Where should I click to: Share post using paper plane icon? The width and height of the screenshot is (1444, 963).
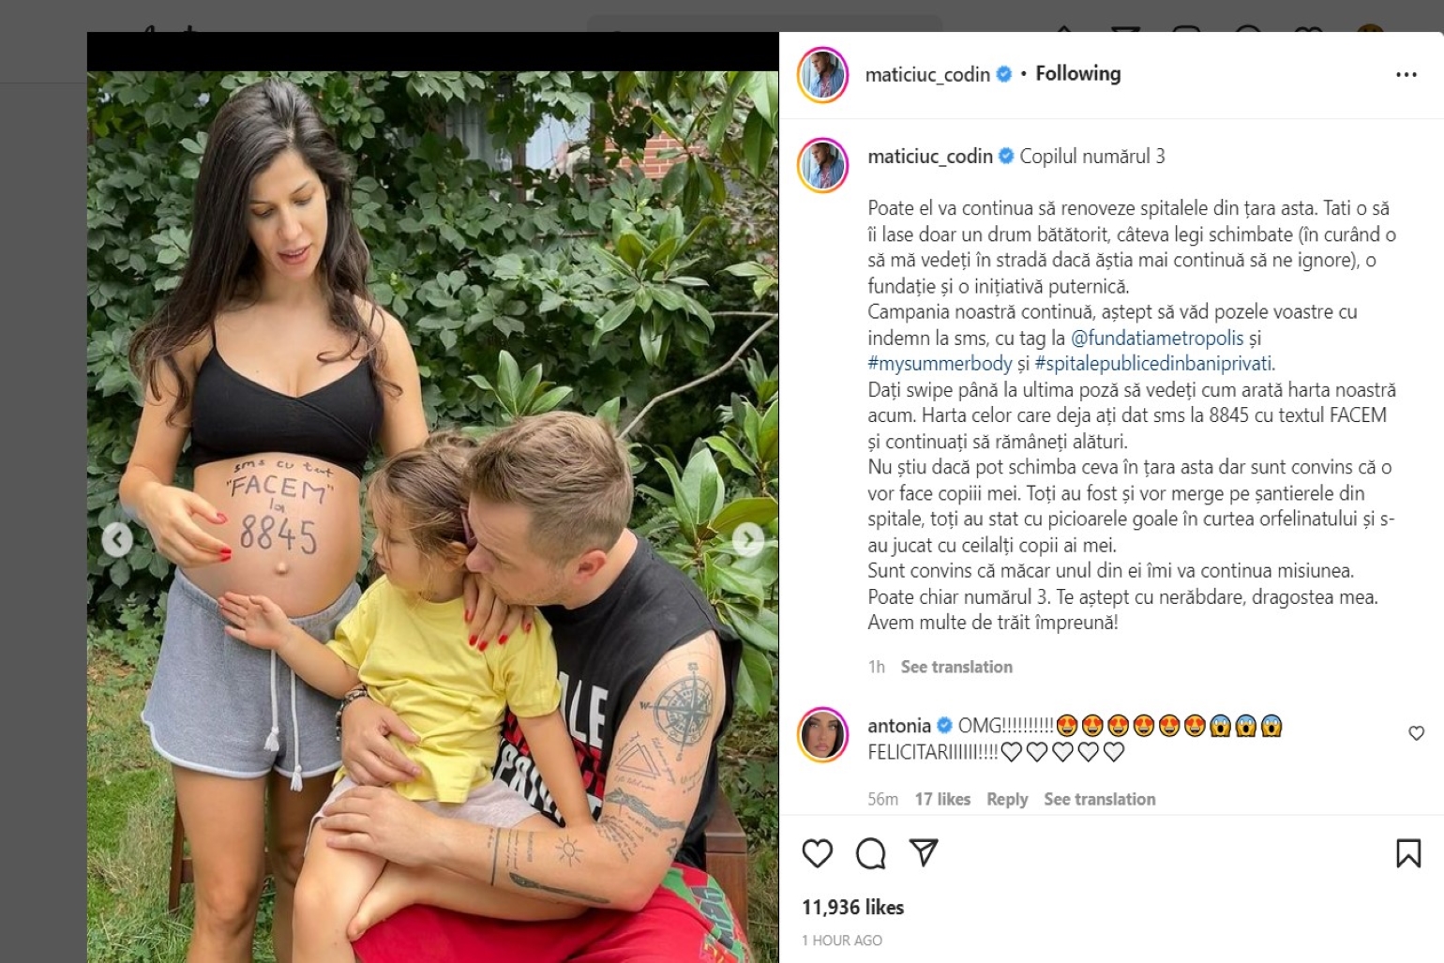[x=924, y=852]
